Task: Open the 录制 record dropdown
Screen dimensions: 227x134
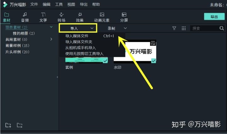Action: click(117, 28)
